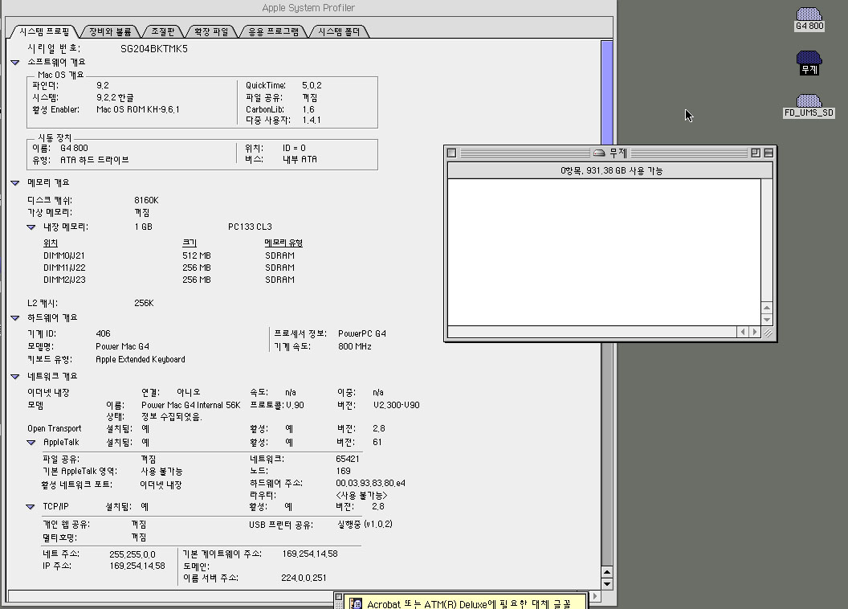848x609 pixels.
Task: Click the disk icon in 무제 window title
Action: pyautogui.click(x=598, y=153)
